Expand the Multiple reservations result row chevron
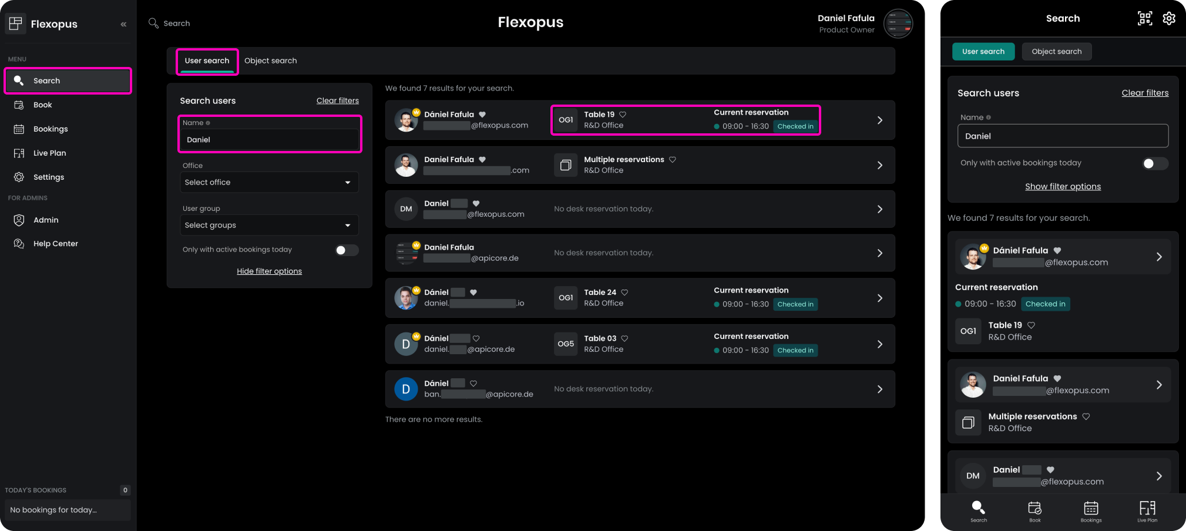Screen dimensions: 1186x531 [879, 165]
